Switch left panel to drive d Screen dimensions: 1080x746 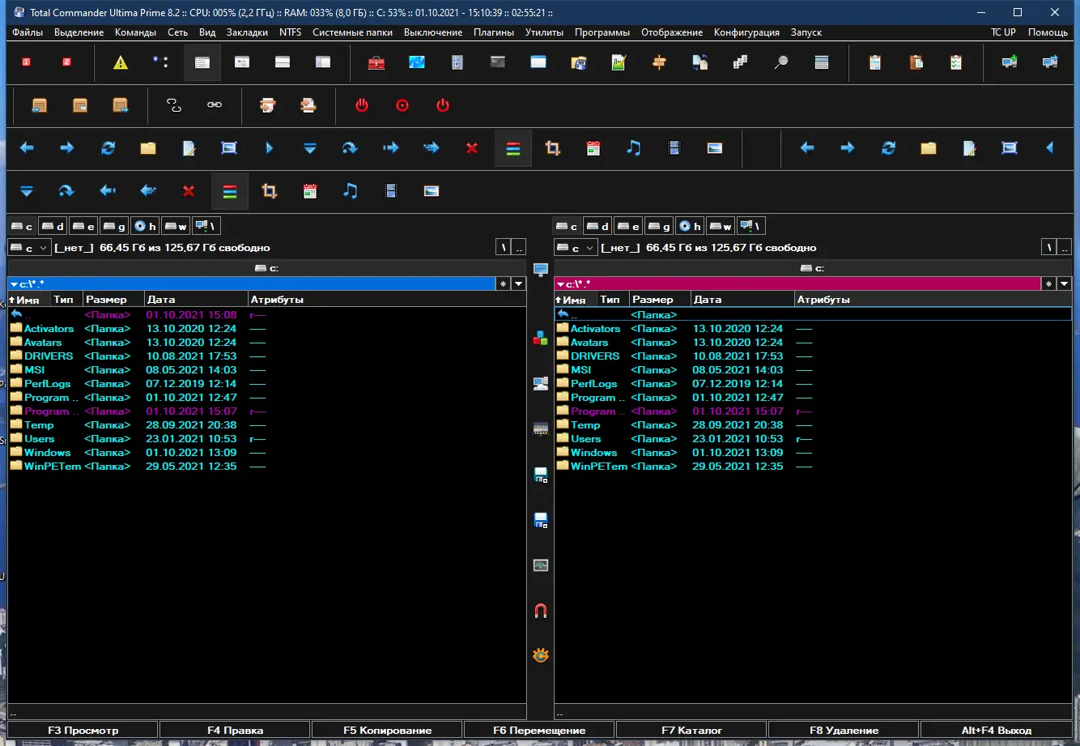[53, 226]
